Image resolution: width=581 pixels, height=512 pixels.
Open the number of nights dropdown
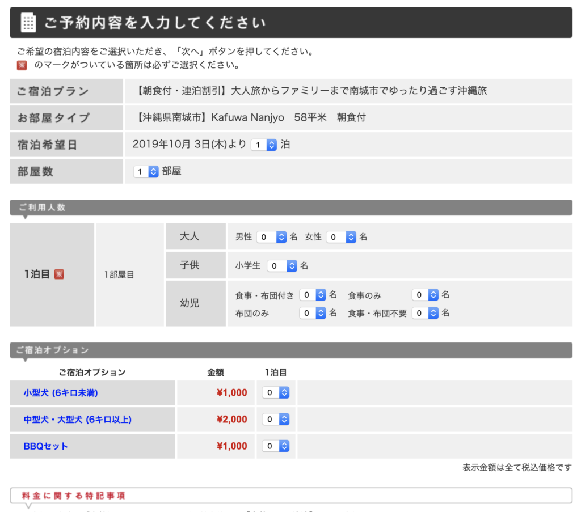(263, 145)
